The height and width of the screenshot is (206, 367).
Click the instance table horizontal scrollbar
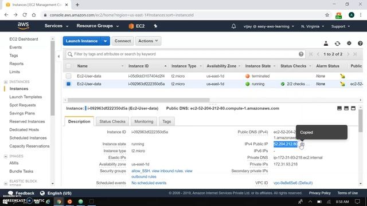[x=139, y=100]
